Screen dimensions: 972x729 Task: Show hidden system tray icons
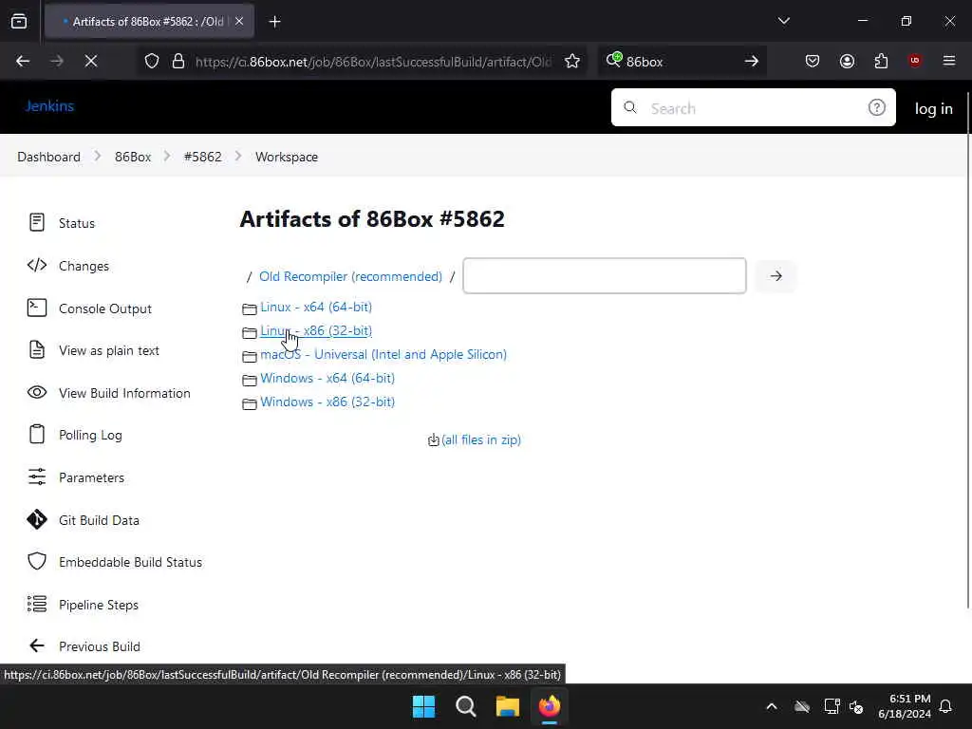click(772, 706)
